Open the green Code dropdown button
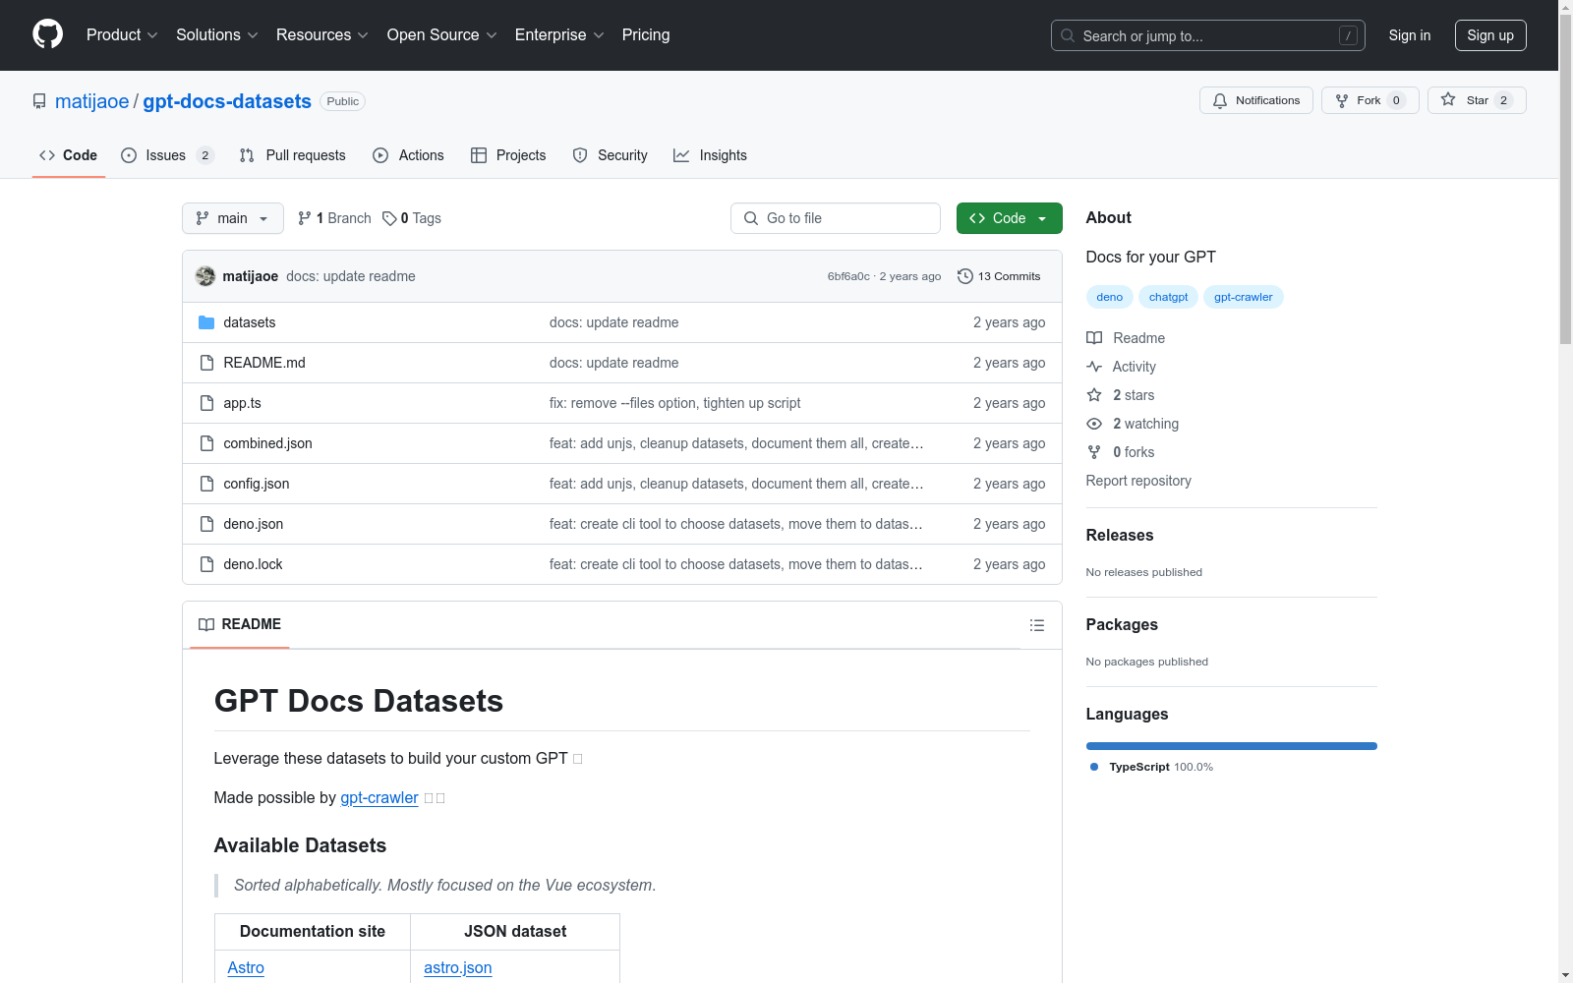1573x983 pixels. [x=1009, y=218]
